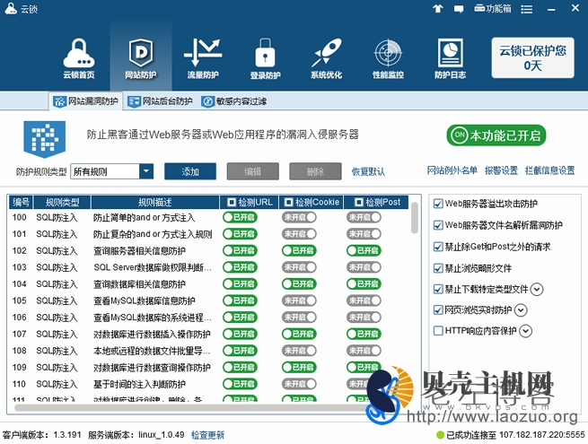
Task: Expand HTTP响应内容保护 options arrow
Action: 526,331
